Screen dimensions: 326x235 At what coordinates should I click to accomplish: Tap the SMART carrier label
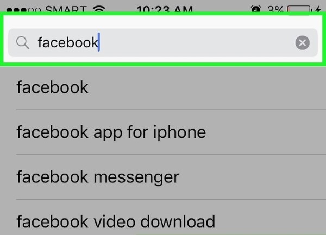66,9
